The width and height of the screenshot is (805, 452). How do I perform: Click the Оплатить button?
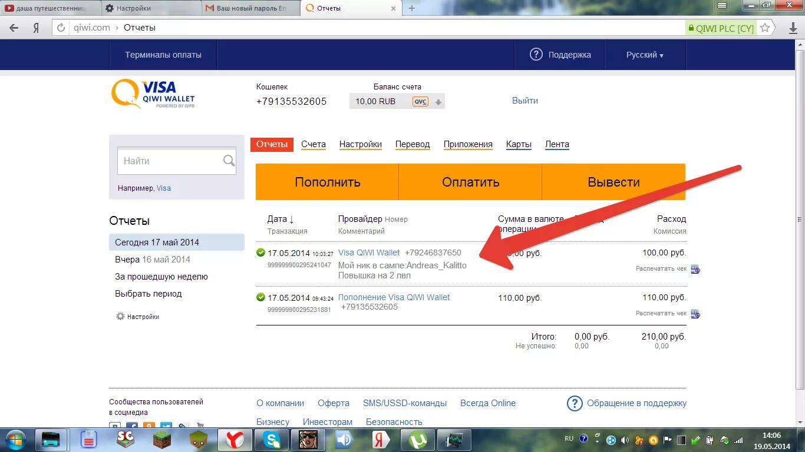(470, 182)
